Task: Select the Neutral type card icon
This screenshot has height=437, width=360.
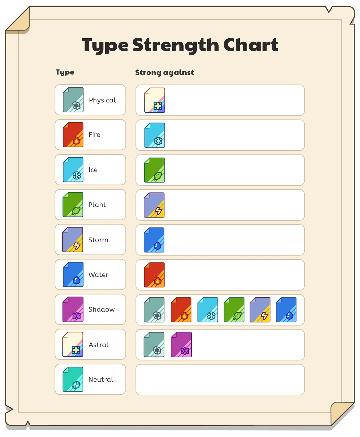Action: tap(73, 379)
